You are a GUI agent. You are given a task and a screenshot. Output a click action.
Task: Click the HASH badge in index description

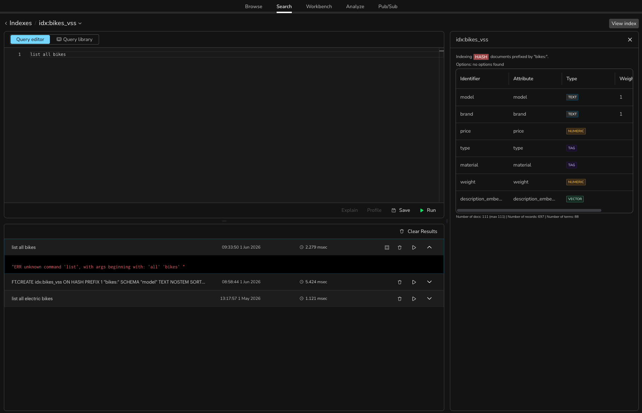coord(481,57)
